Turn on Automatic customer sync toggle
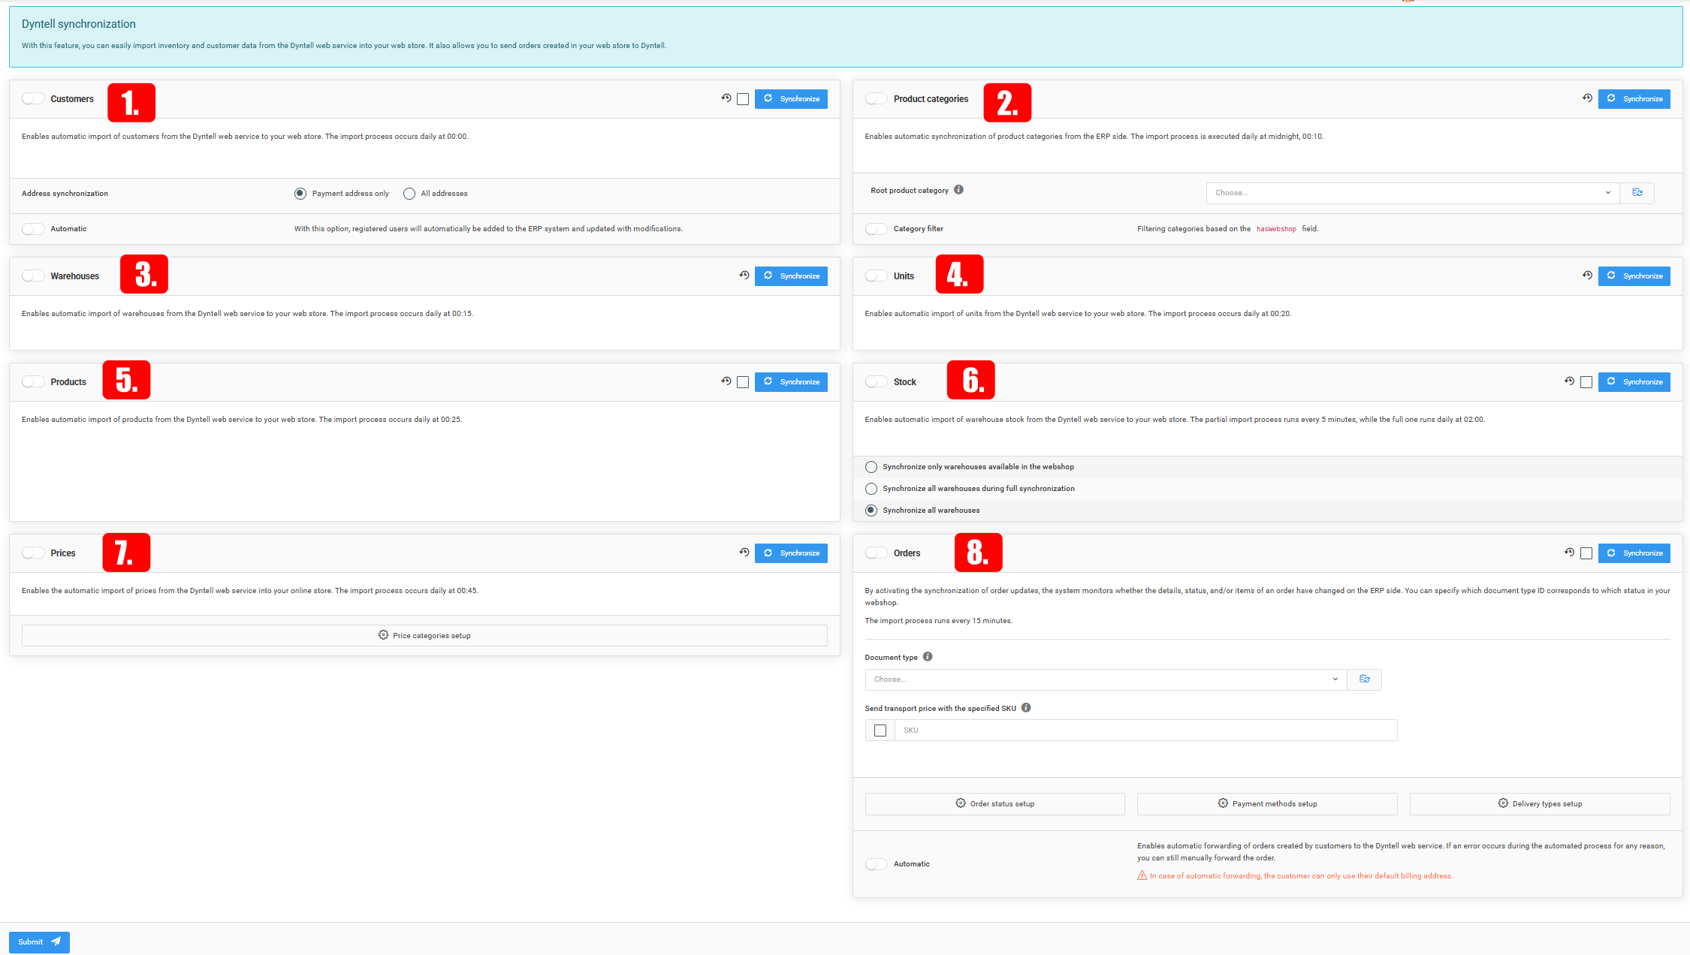The height and width of the screenshot is (955, 1690). pyautogui.click(x=33, y=229)
